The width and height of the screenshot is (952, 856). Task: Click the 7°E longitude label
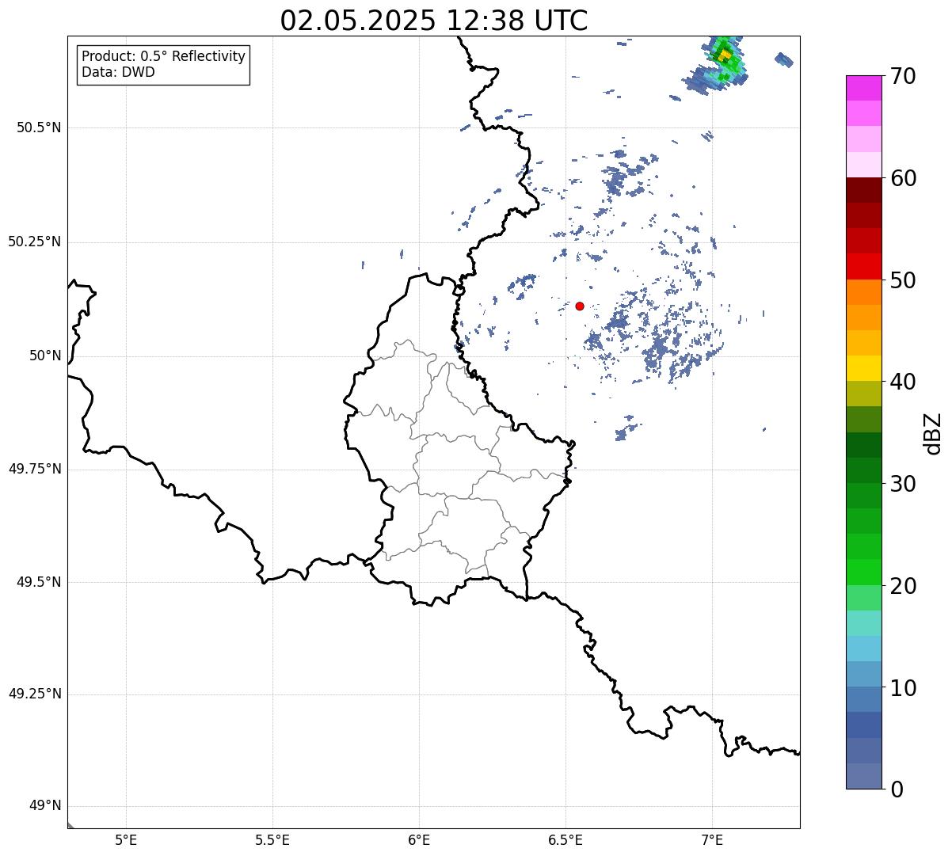[x=712, y=840]
